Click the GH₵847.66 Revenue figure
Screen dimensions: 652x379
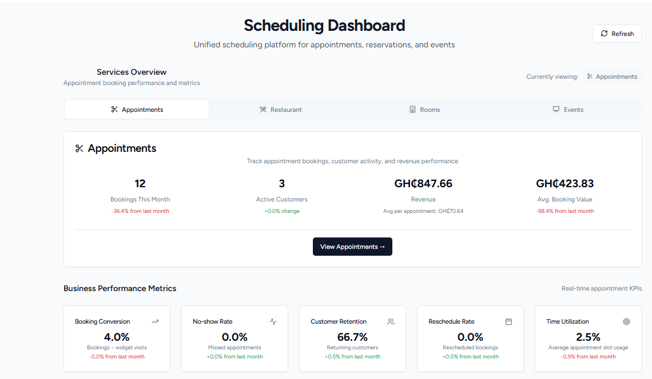(423, 184)
